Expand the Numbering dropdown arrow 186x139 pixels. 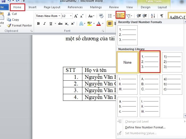(123, 16)
